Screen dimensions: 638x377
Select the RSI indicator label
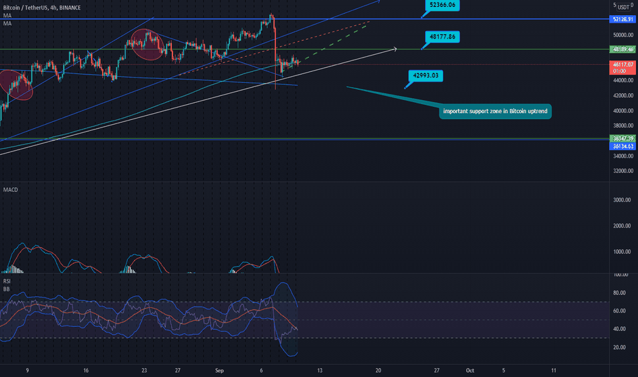point(7,281)
